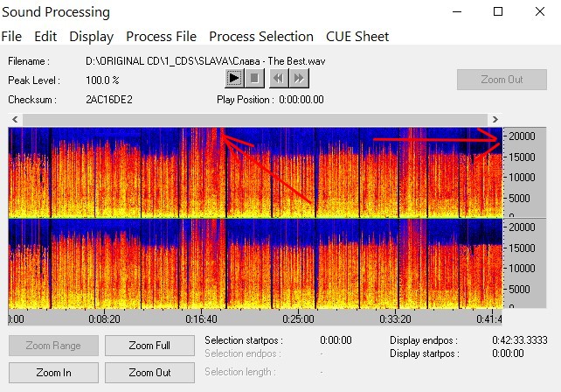
Task: Click the fast forward playback button
Action: (x=299, y=78)
